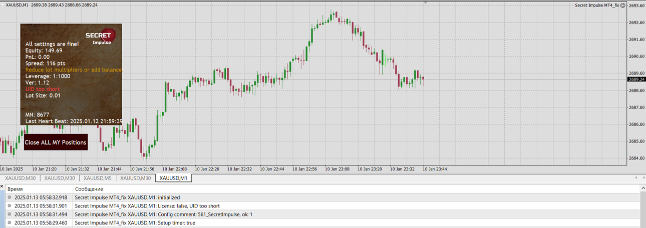Click the 'Ver: 1.12' version text

coord(38,82)
